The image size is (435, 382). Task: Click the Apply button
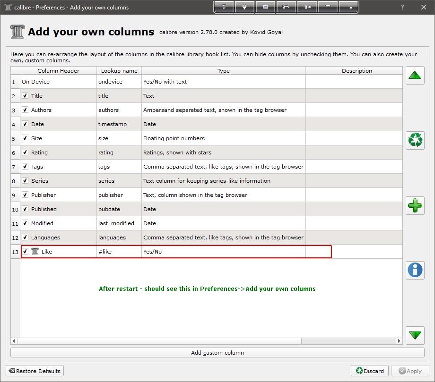pos(410,371)
